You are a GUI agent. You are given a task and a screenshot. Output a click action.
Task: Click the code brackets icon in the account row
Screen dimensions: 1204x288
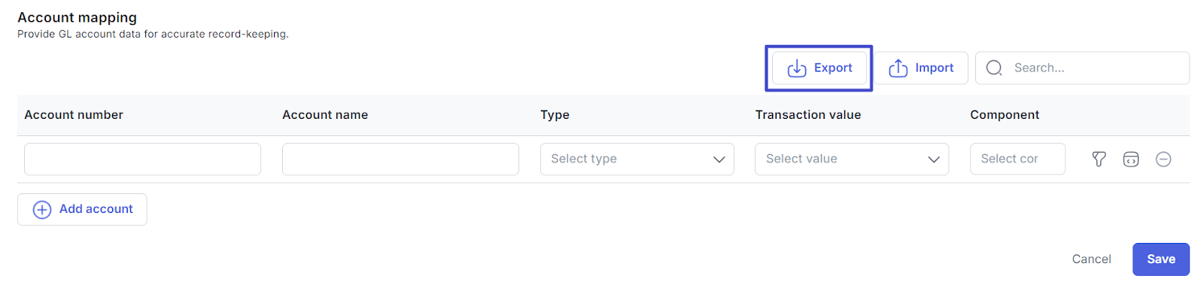pos(1131,159)
